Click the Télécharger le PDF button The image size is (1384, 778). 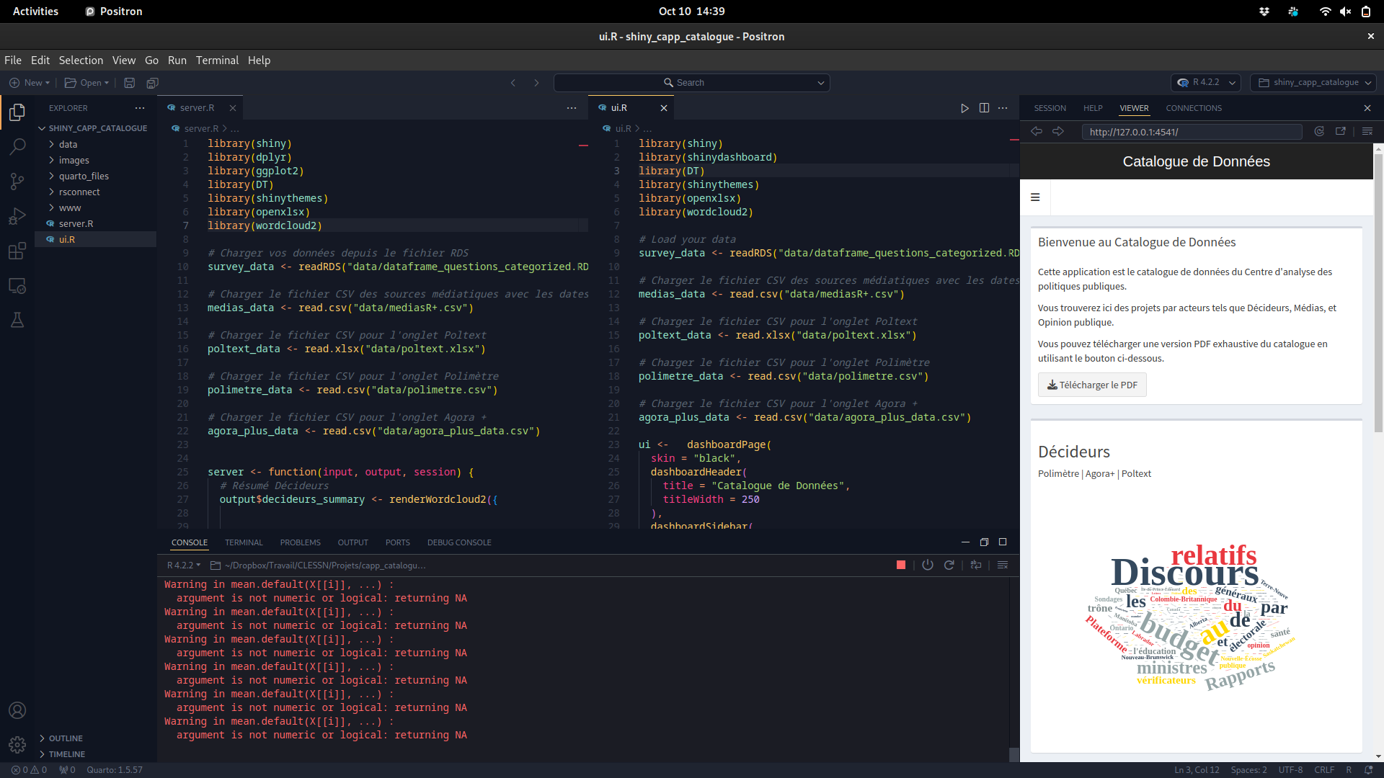[x=1092, y=385]
